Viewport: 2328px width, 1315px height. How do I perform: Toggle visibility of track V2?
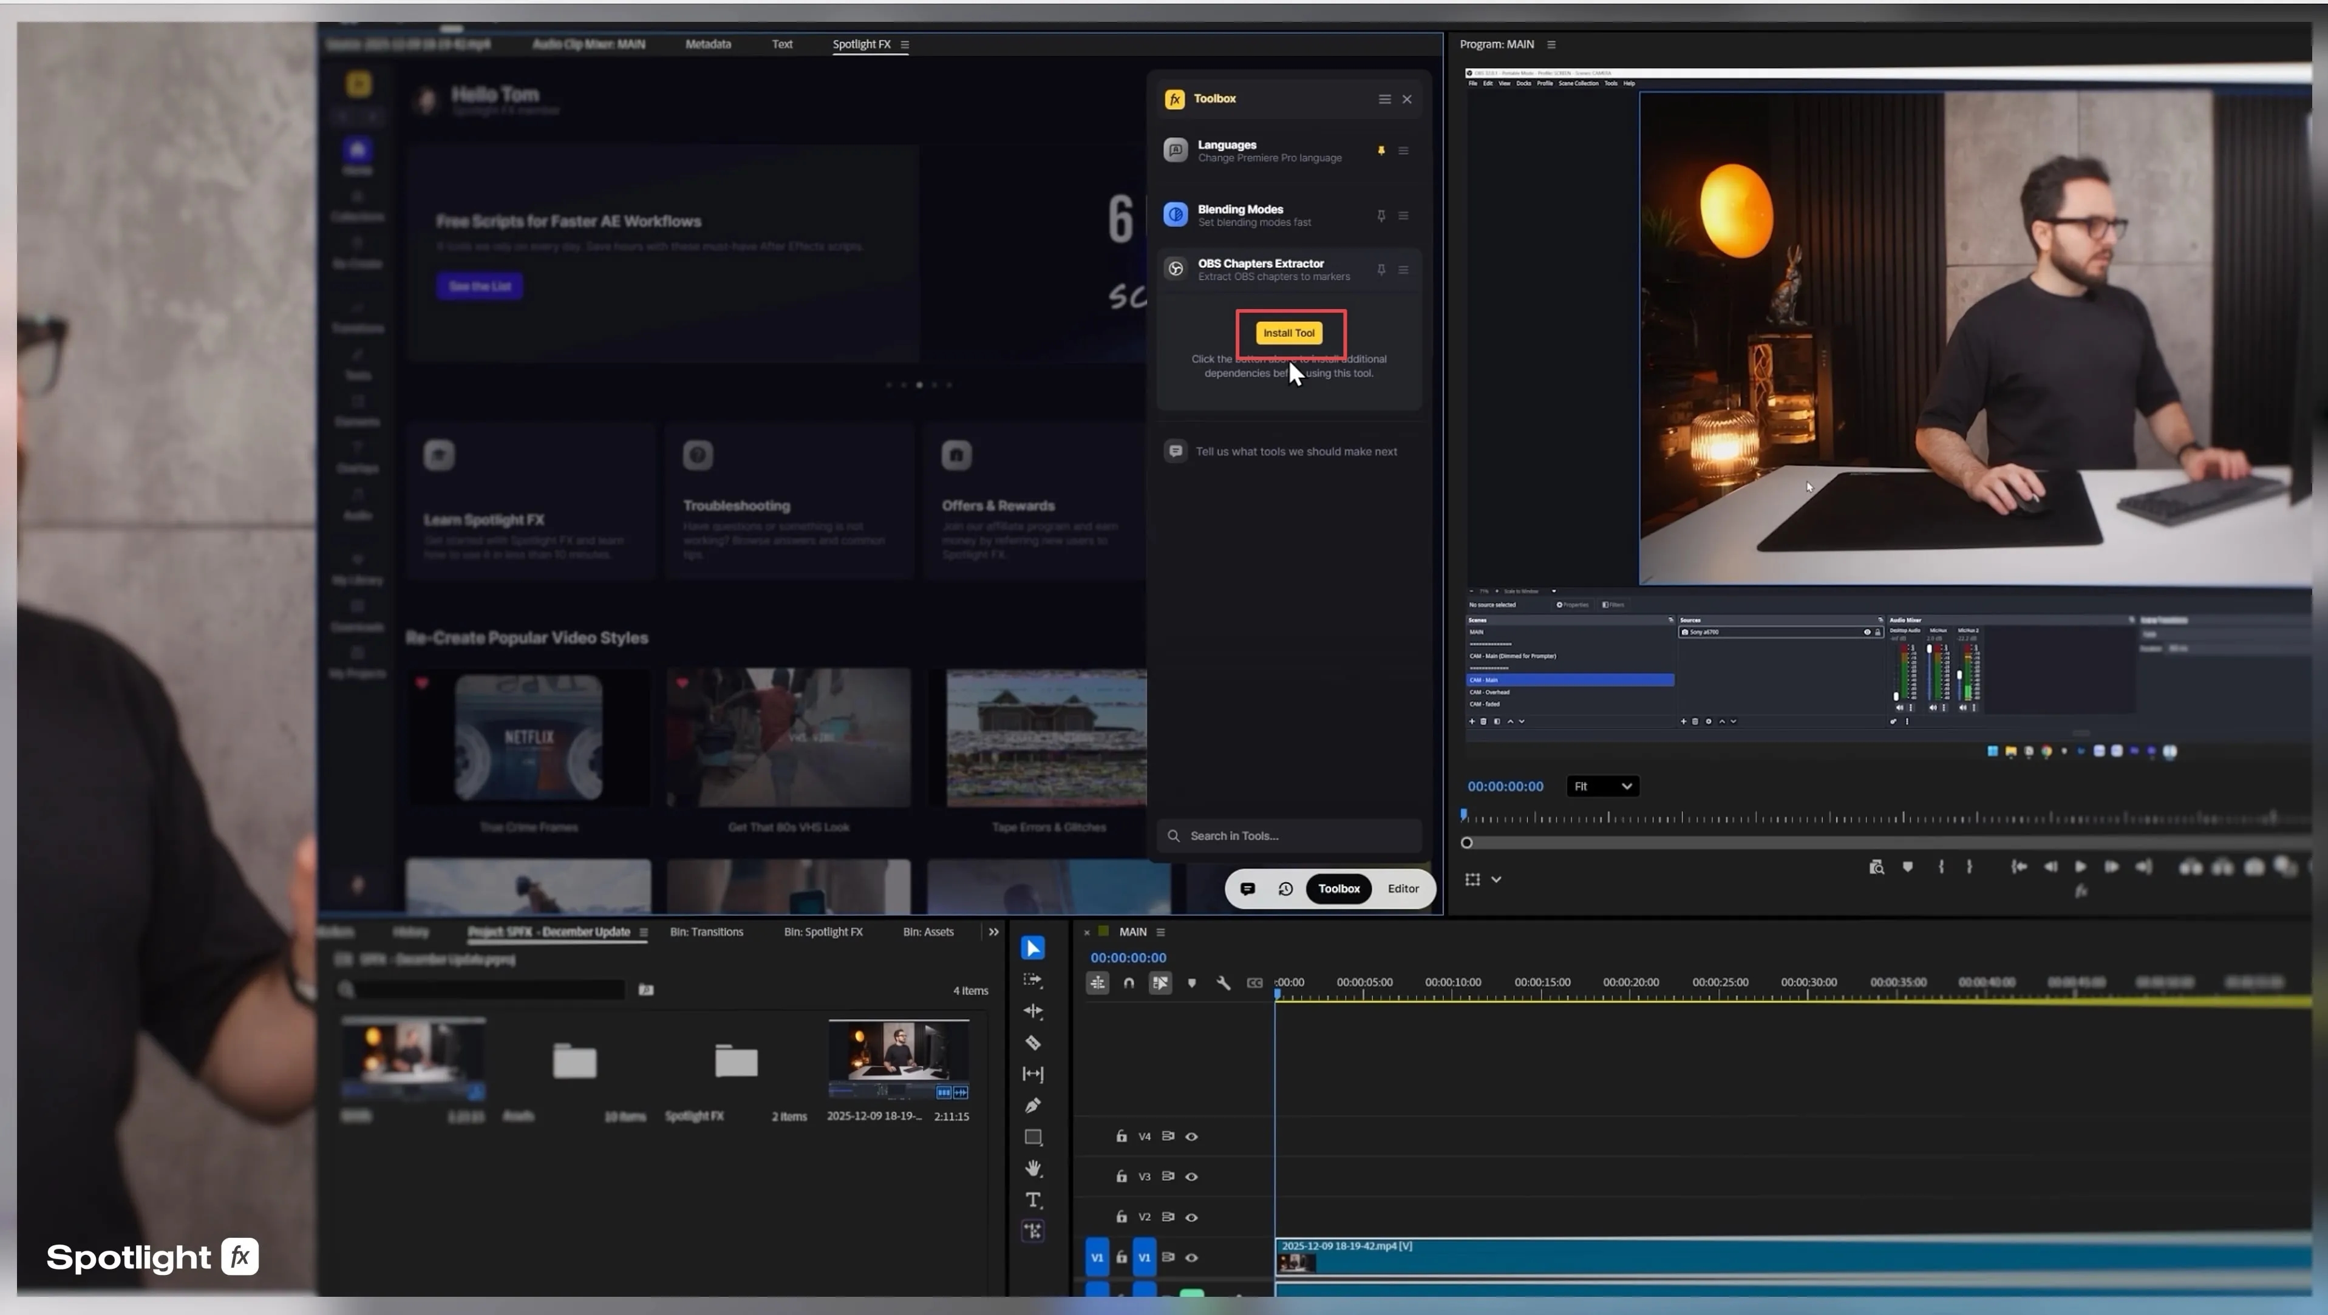point(1191,1217)
